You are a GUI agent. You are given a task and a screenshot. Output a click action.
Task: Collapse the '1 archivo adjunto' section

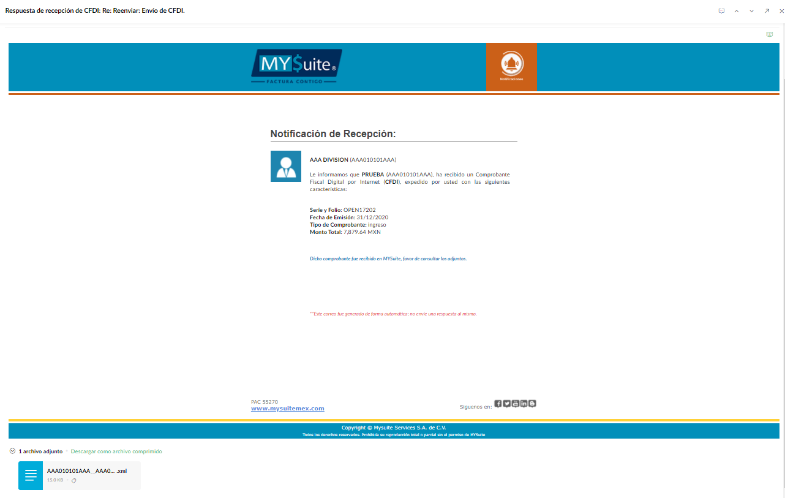pyautogui.click(x=13, y=451)
